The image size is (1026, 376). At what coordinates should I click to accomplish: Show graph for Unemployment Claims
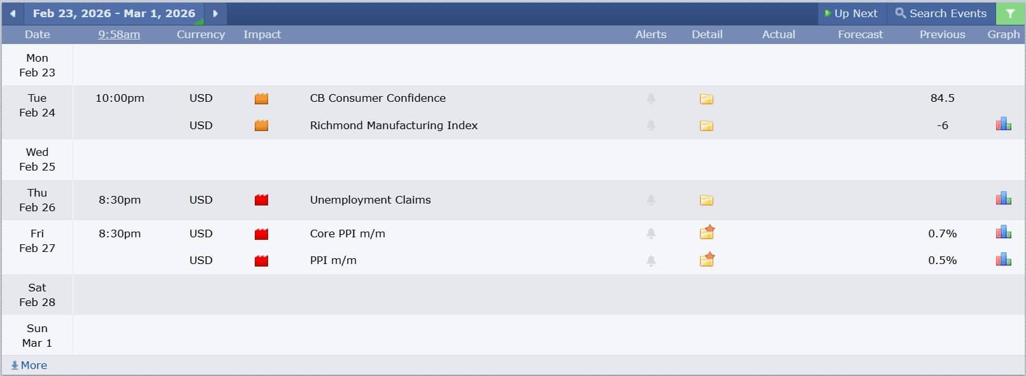(1003, 199)
